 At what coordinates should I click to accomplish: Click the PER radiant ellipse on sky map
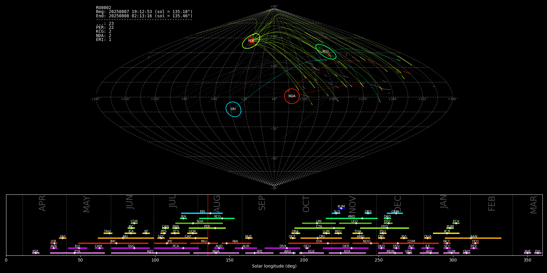pyautogui.click(x=251, y=41)
